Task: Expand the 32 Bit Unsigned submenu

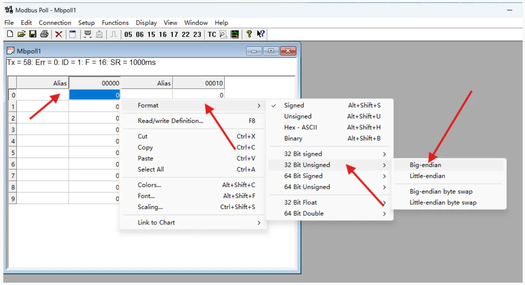Action: pyautogui.click(x=329, y=165)
